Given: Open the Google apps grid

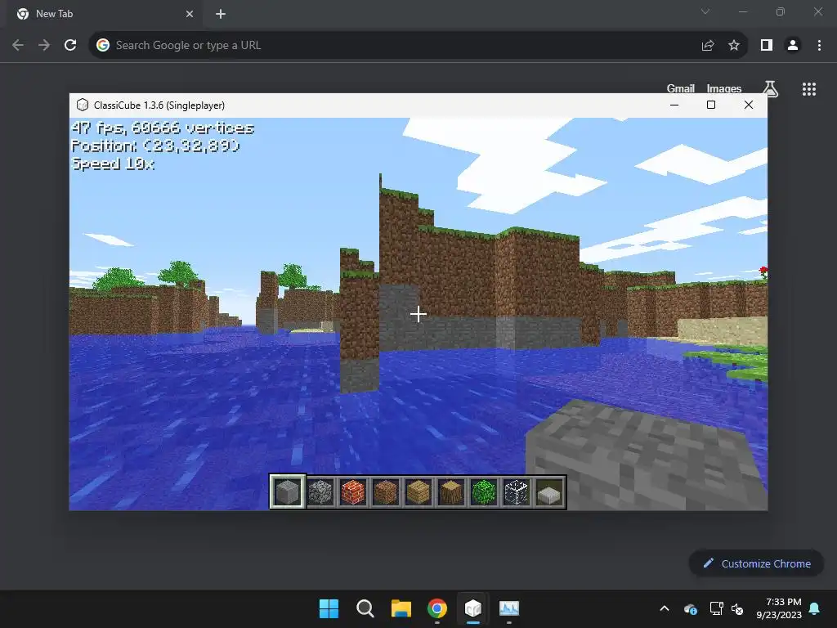Looking at the screenshot, I should [809, 89].
